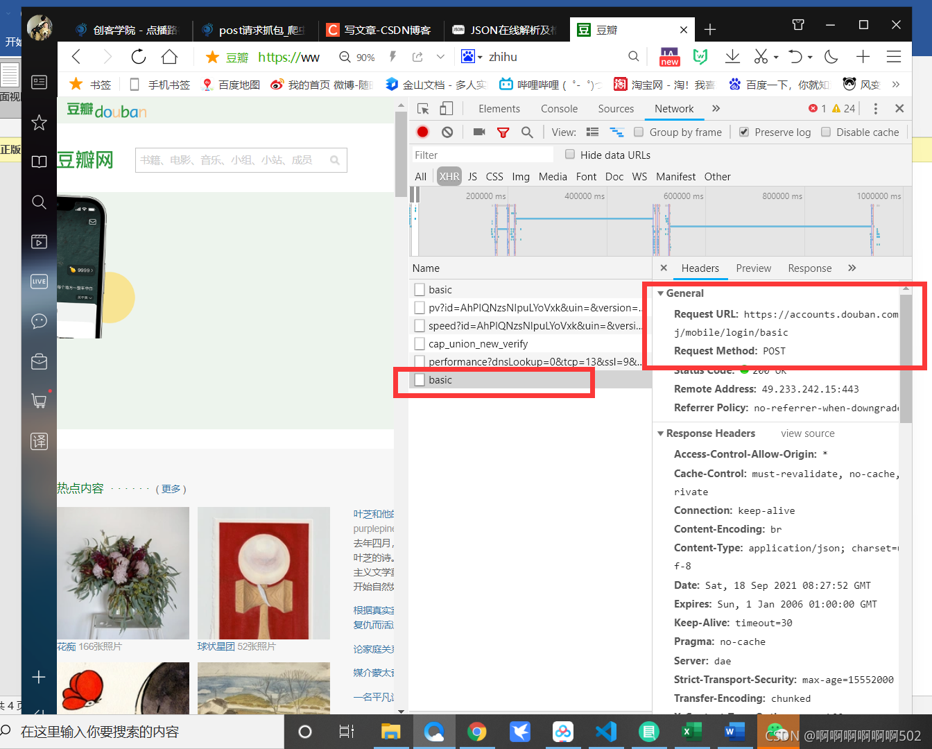Enable the Disable cache checkbox
The width and height of the screenshot is (932, 749).
click(826, 132)
